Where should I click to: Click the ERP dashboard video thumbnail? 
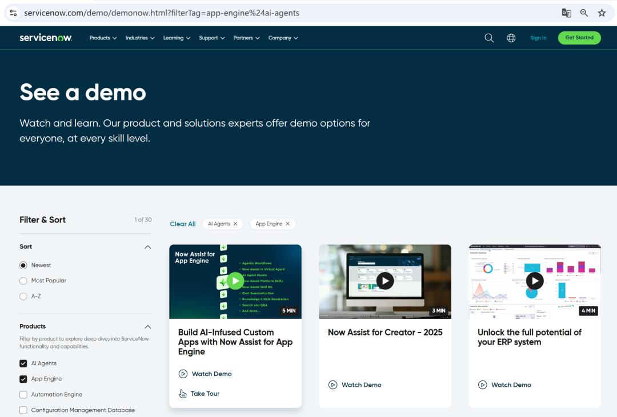[x=535, y=281]
